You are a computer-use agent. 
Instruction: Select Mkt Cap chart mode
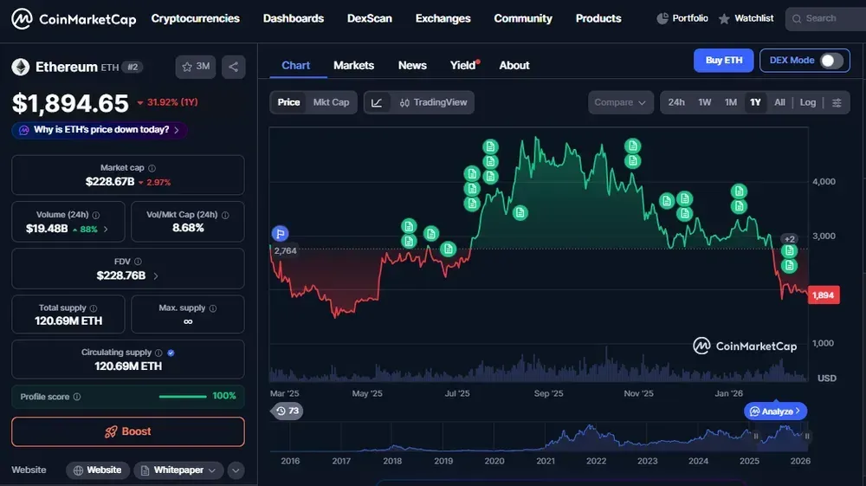coord(331,103)
